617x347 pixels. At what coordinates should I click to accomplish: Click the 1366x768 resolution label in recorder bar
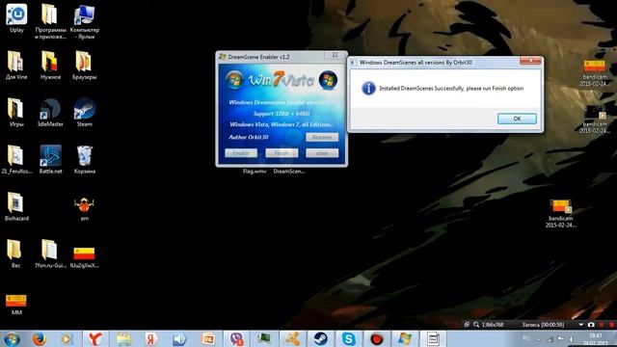(x=493, y=325)
